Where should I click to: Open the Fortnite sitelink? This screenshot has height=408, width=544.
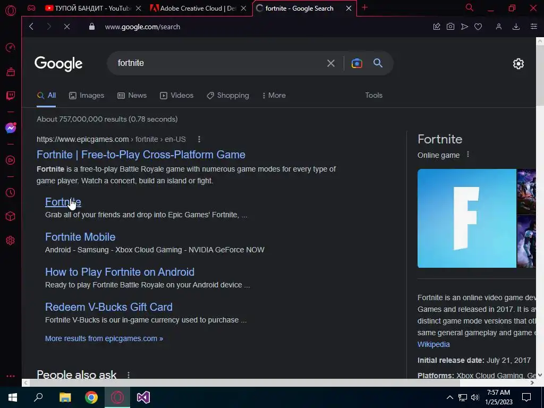pyautogui.click(x=63, y=202)
